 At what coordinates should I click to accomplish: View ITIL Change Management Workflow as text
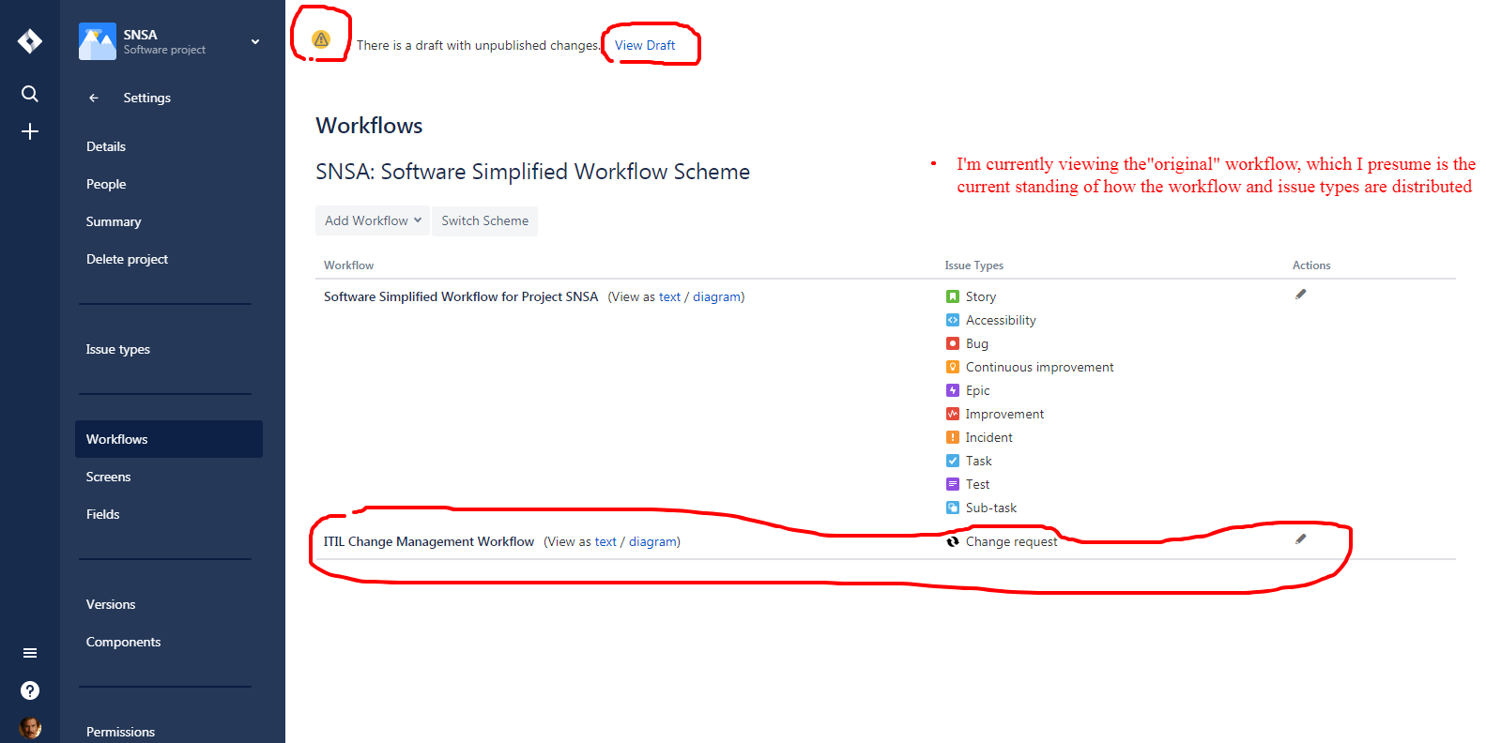pyautogui.click(x=605, y=541)
